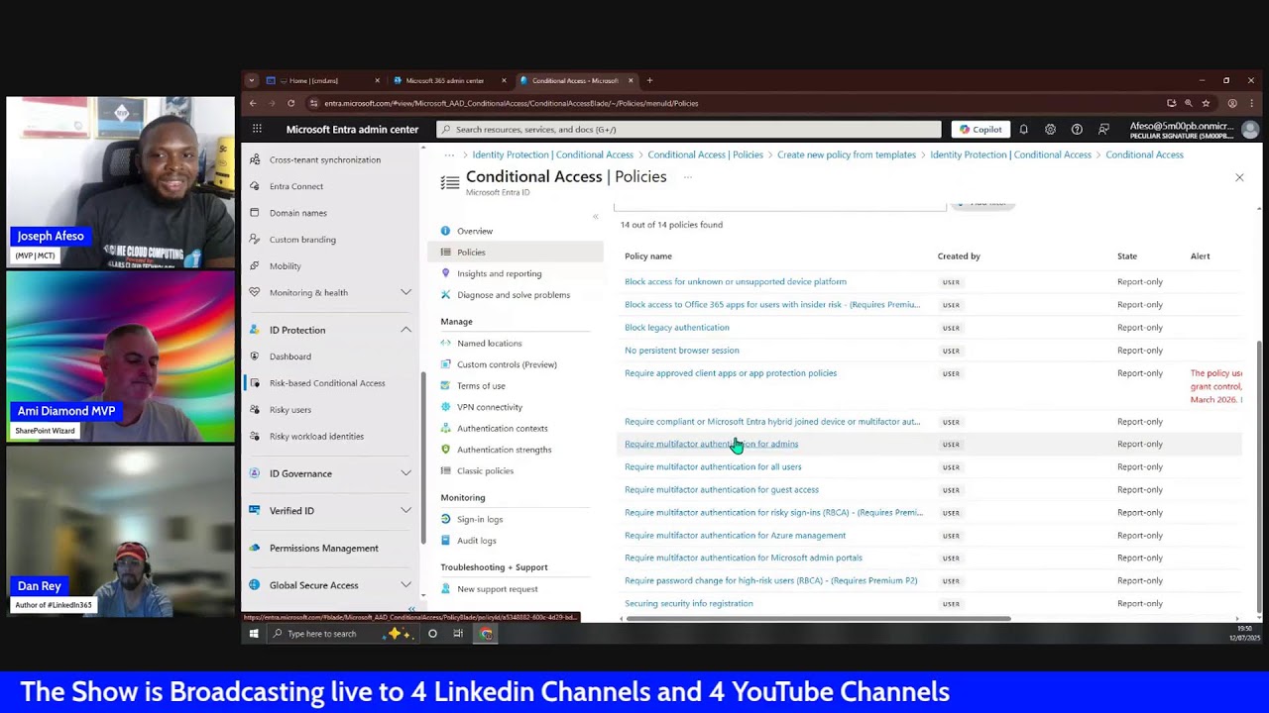This screenshot has width=1269, height=713.
Task: Click breadcrumb Create new policy from templates
Action: click(847, 154)
